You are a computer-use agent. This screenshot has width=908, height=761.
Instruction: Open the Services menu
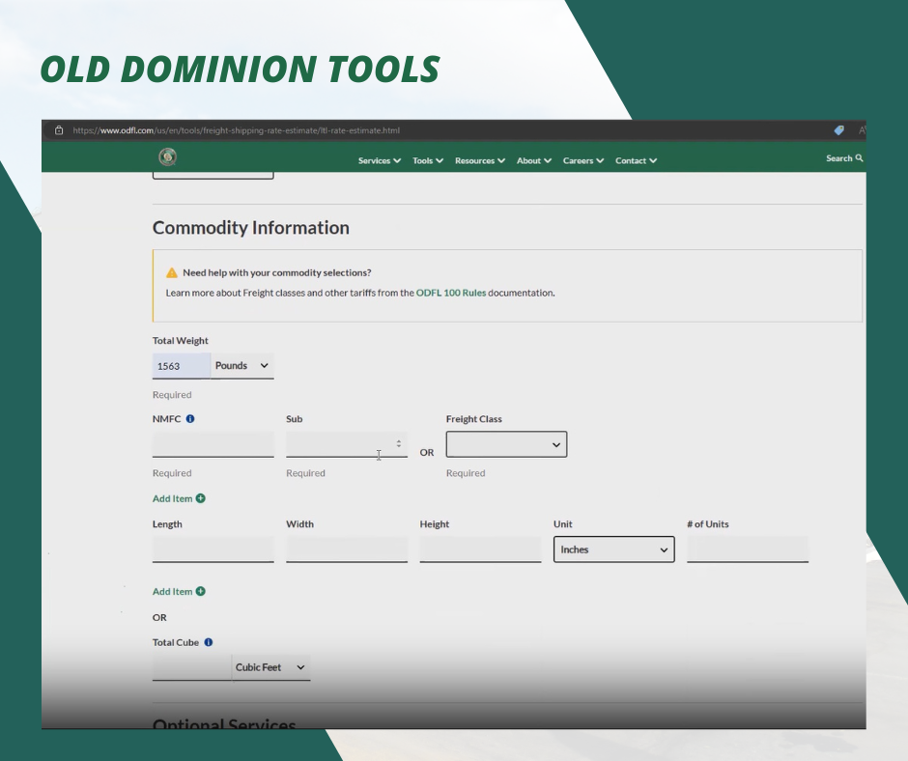380,160
